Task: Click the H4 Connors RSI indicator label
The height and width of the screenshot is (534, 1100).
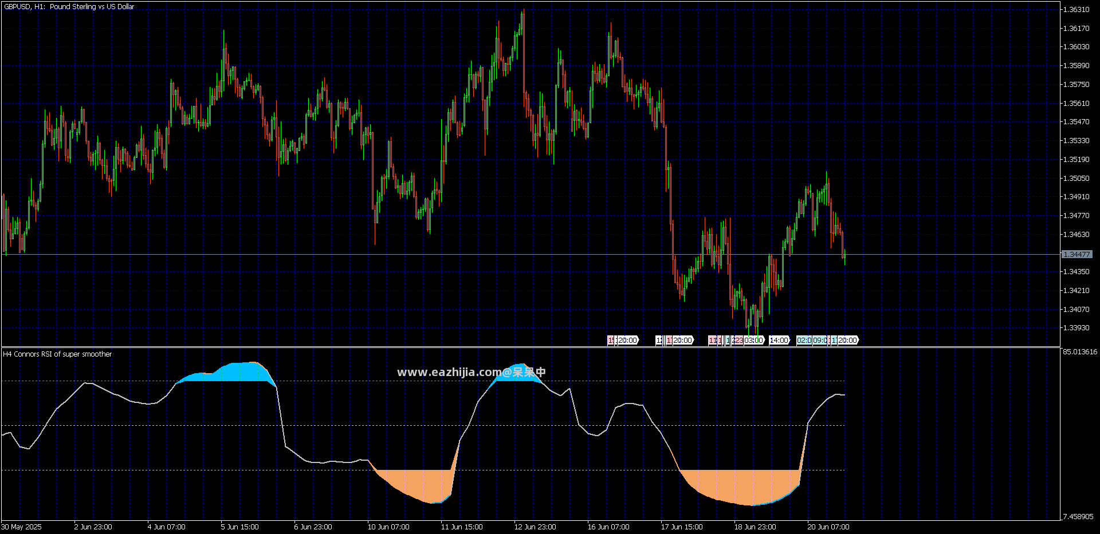Action: point(57,354)
